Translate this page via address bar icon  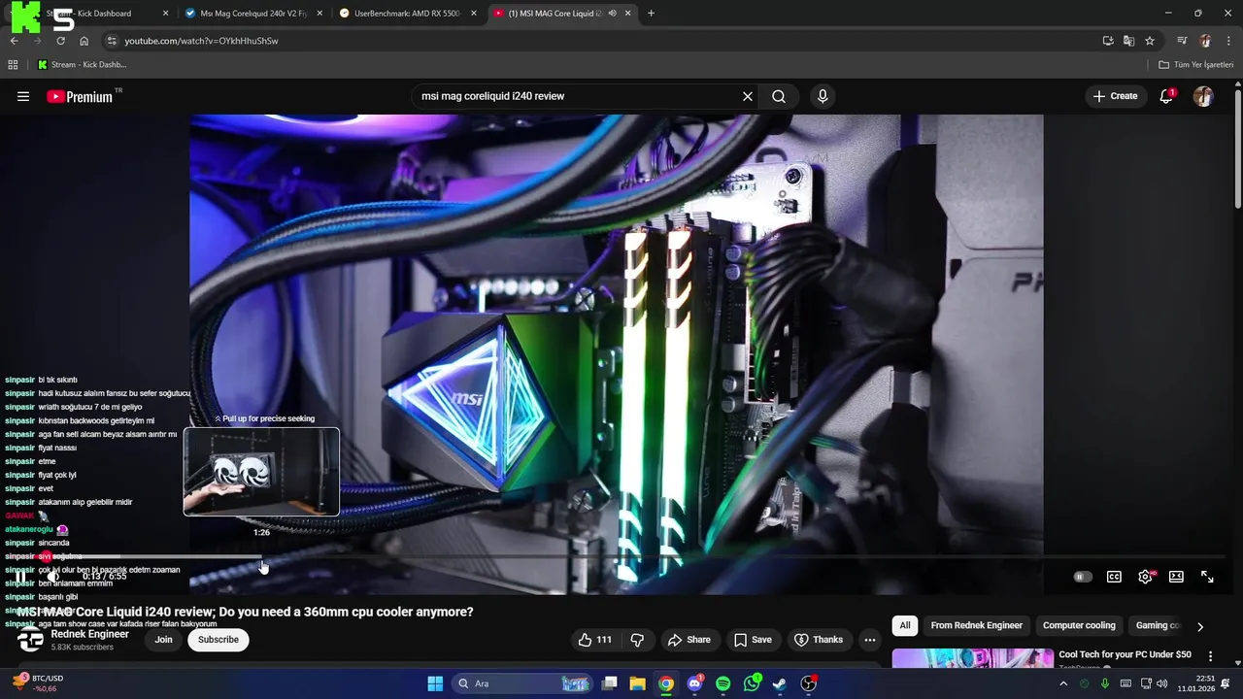1128,41
